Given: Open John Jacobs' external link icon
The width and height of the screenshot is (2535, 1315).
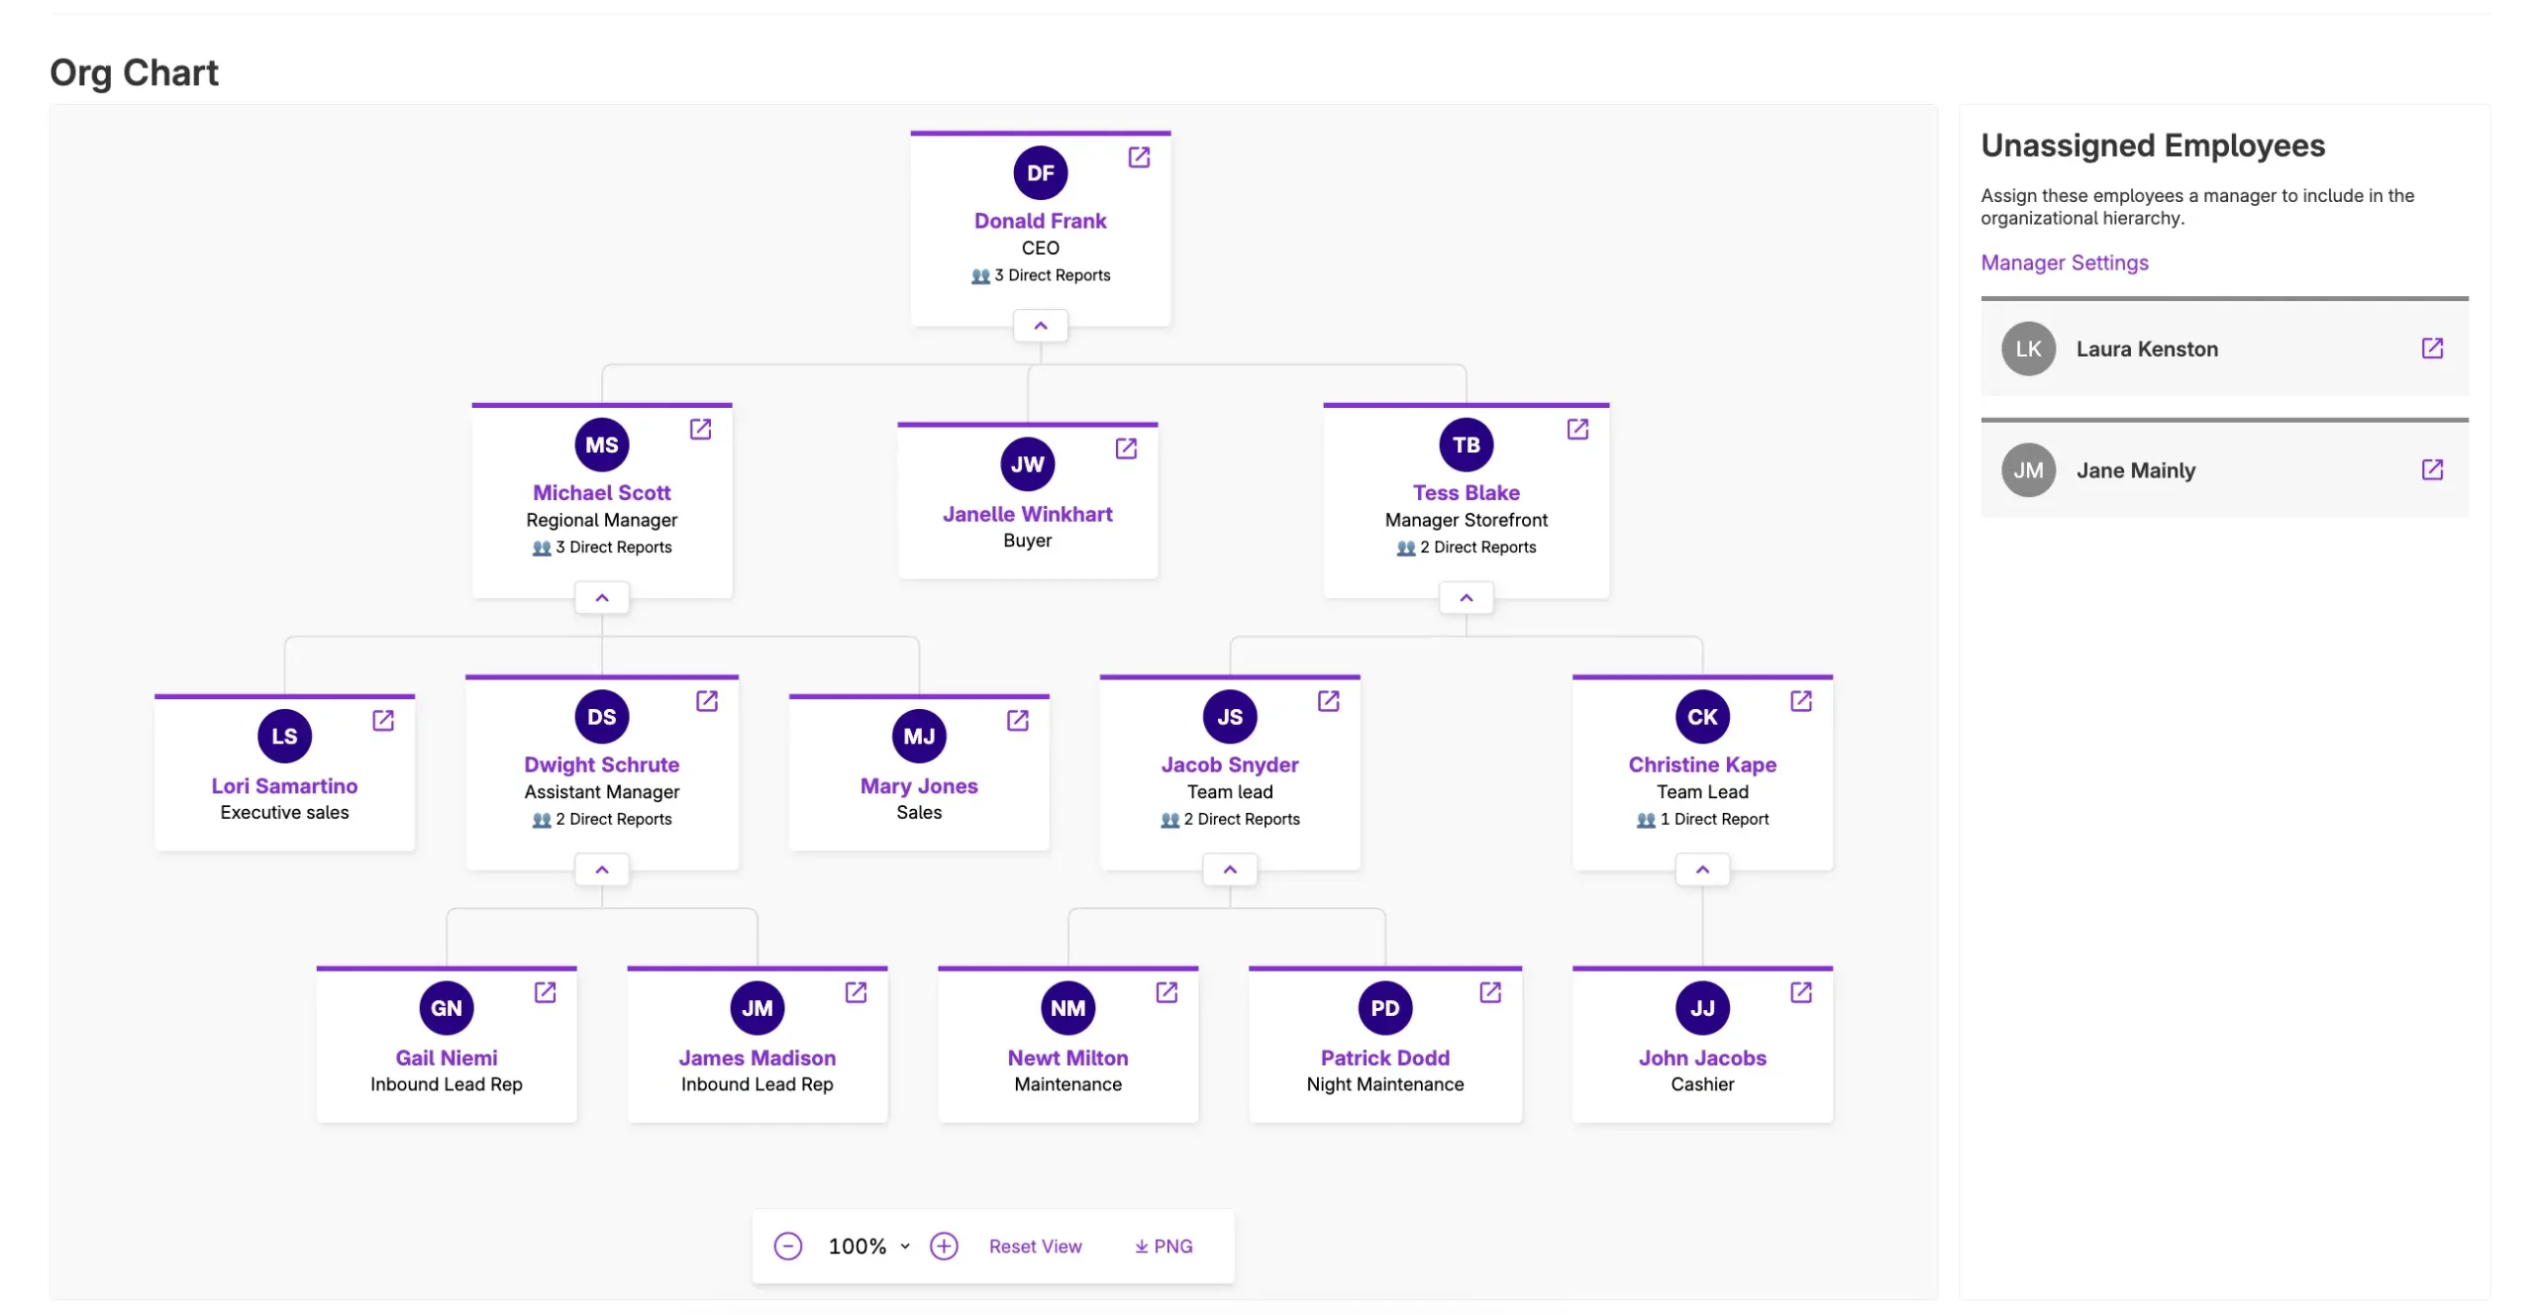Looking at the screenshot, I should [1801, 992].
